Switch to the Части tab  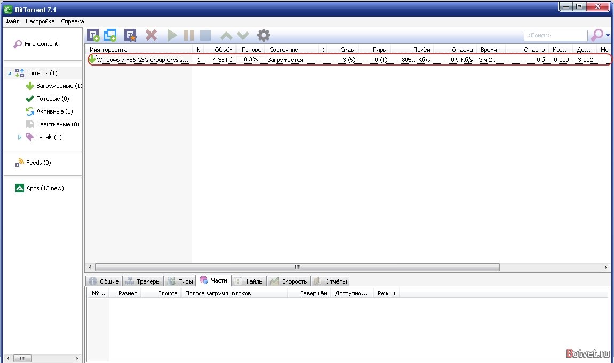pos(214,280)
